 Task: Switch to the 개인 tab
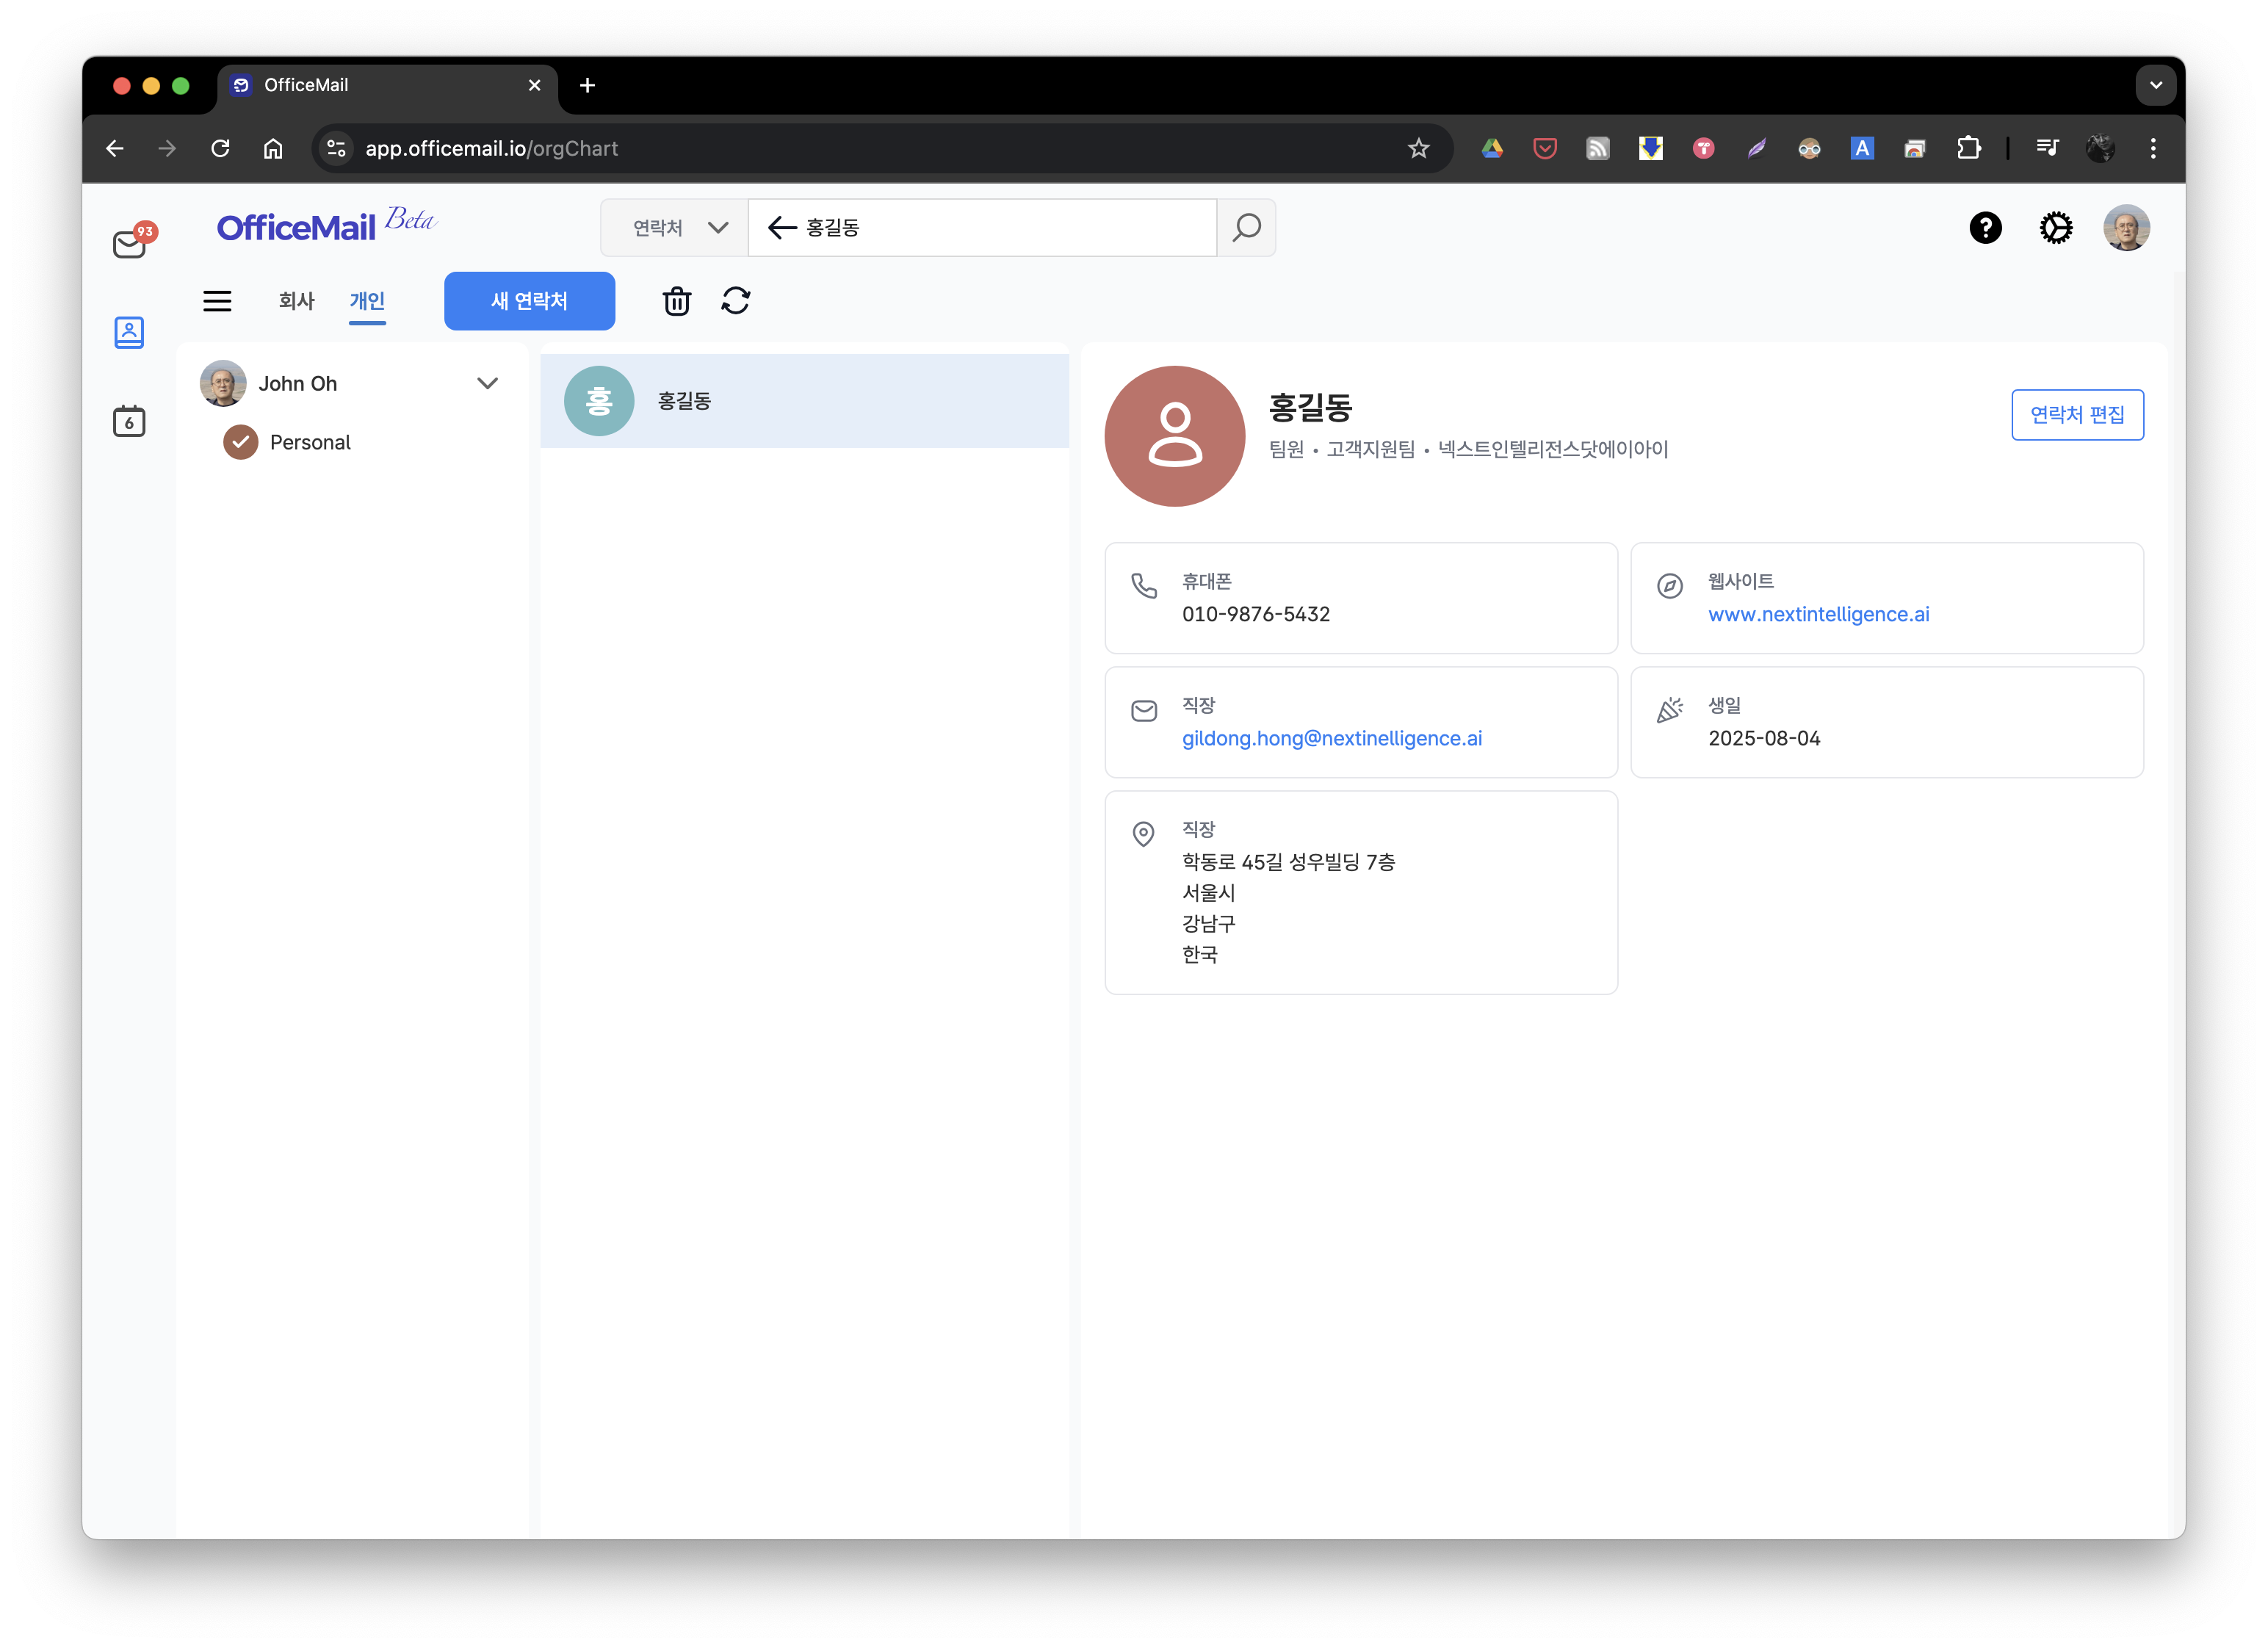point(367,301)
